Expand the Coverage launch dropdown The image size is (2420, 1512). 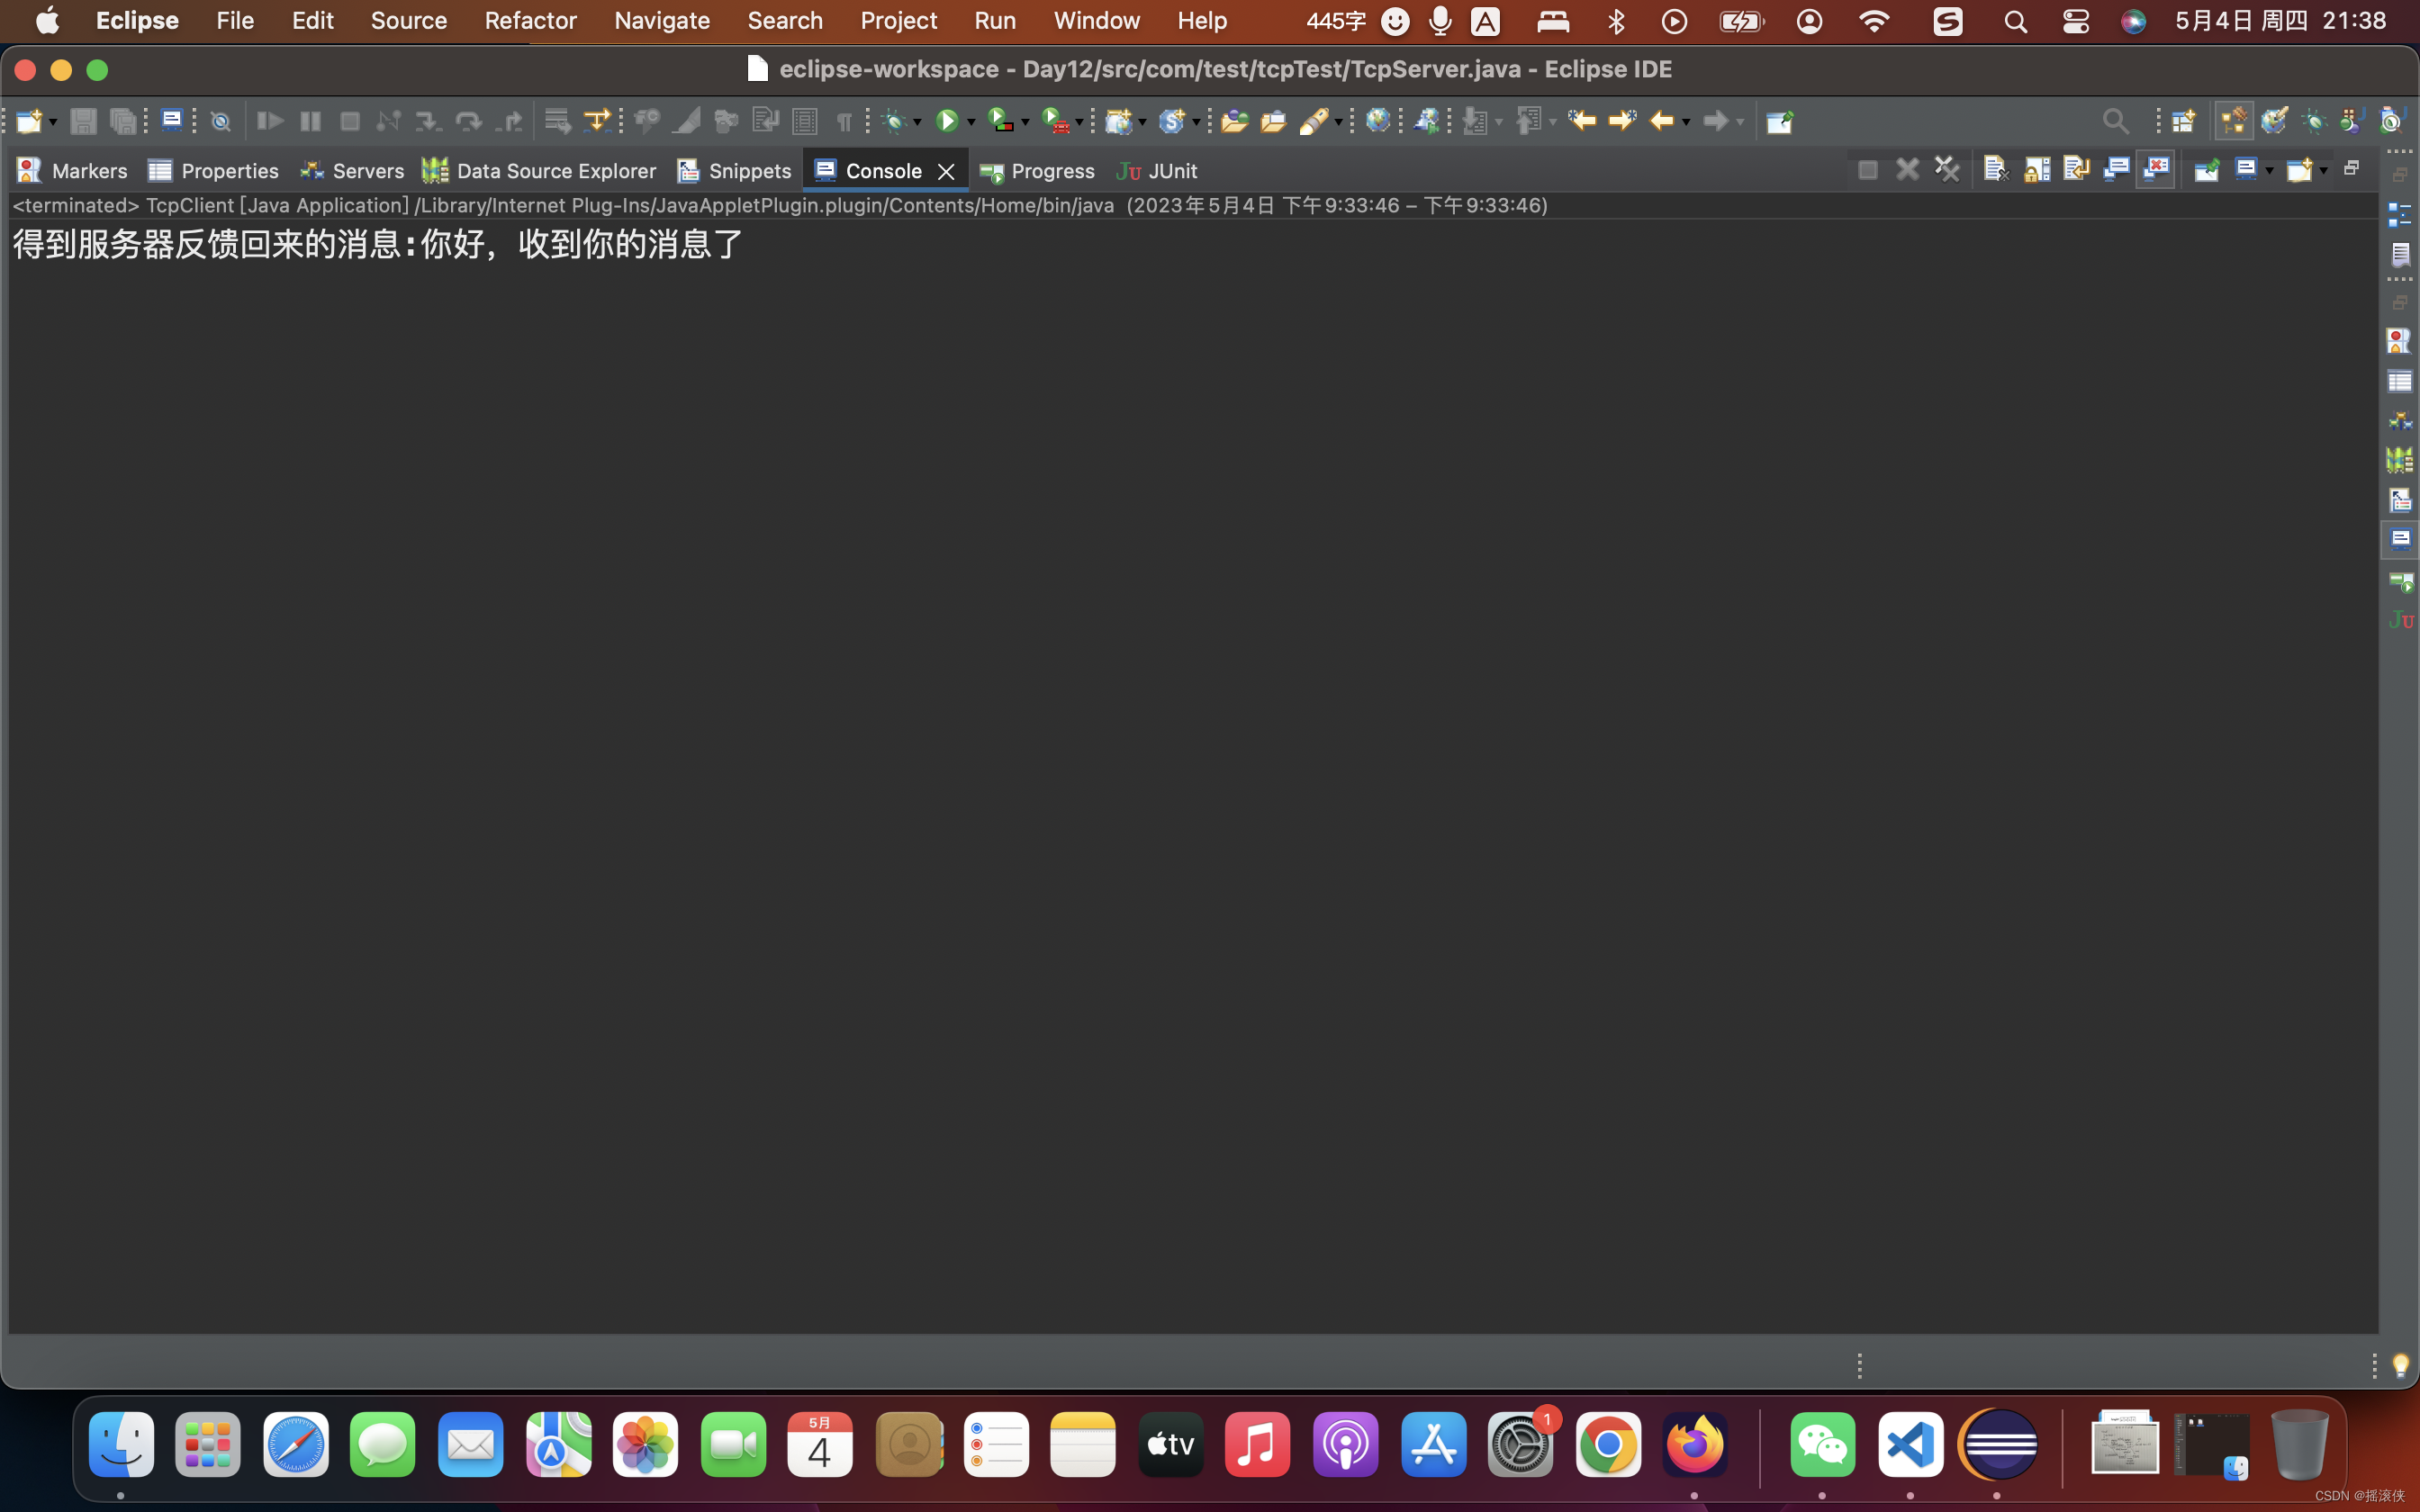(x=1025, y=122)
